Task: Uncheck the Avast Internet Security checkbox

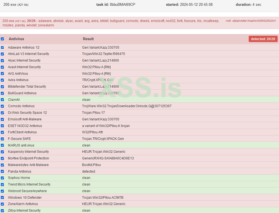Action: point(2,67)
